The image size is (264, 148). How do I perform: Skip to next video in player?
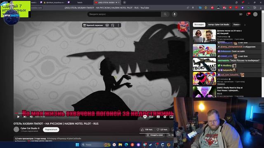point(25,117)
